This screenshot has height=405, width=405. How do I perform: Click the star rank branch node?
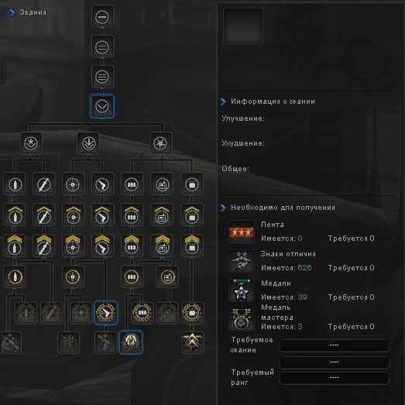tap(31, 143)
